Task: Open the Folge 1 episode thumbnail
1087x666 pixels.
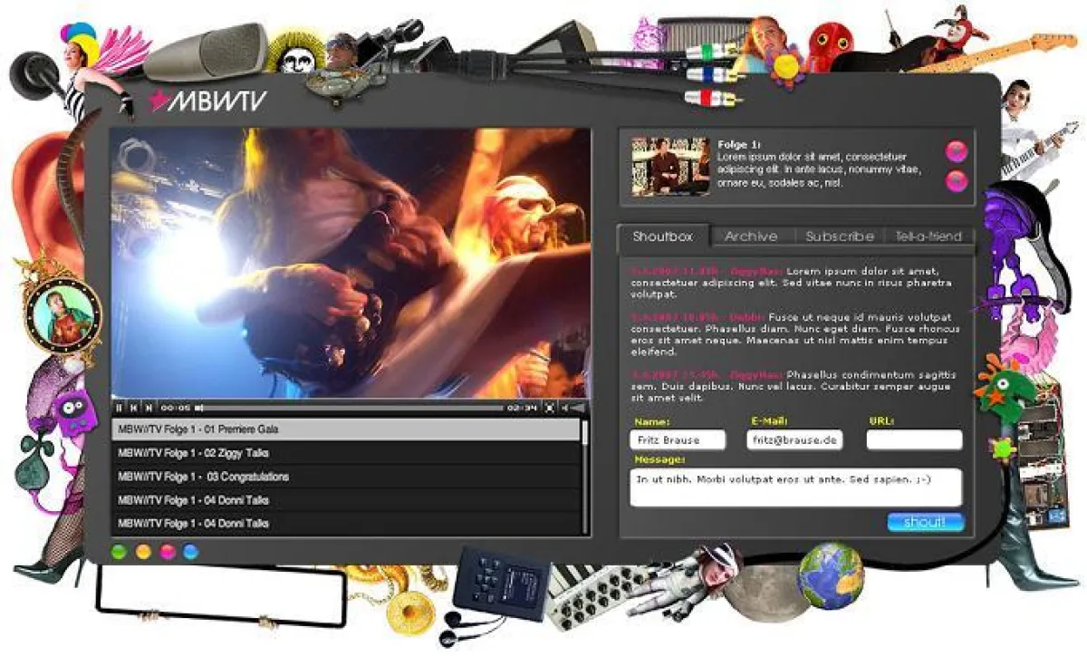Action: click(x=669, y=166)
